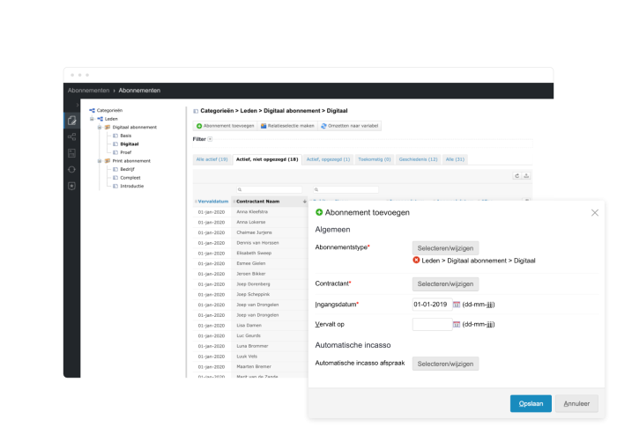Click the Vervalt op date field
The image size is (617, 434).
click(x=431, y=324)
